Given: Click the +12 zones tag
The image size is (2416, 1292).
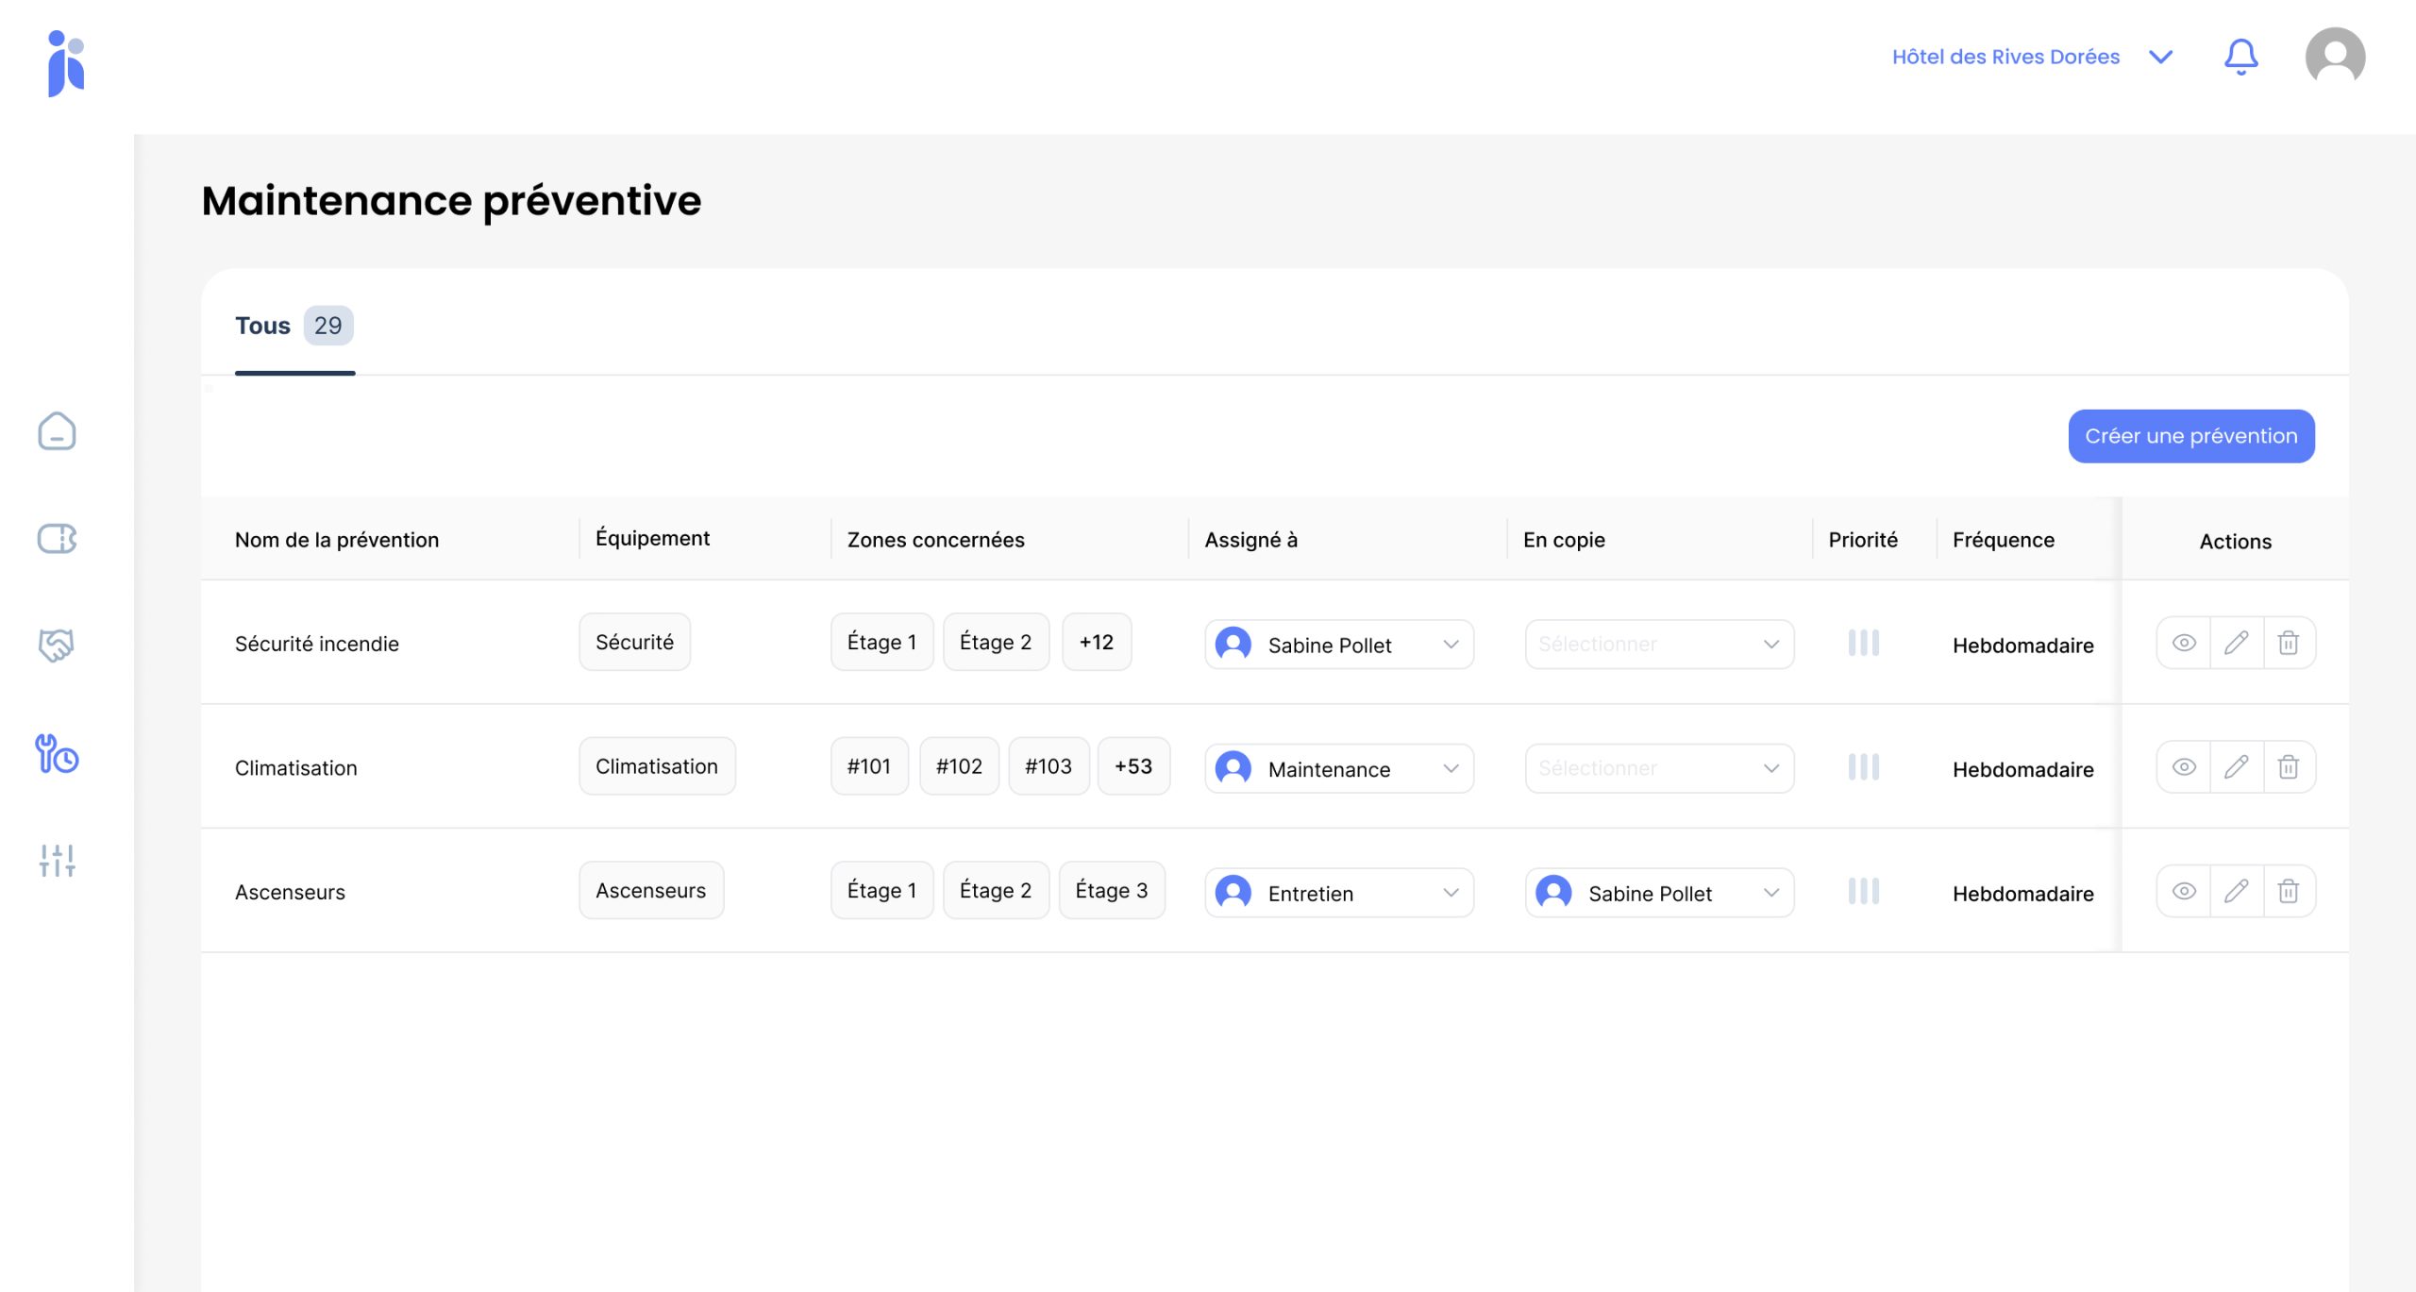Looking at the screenshot, I should [x=1096, y=642].
